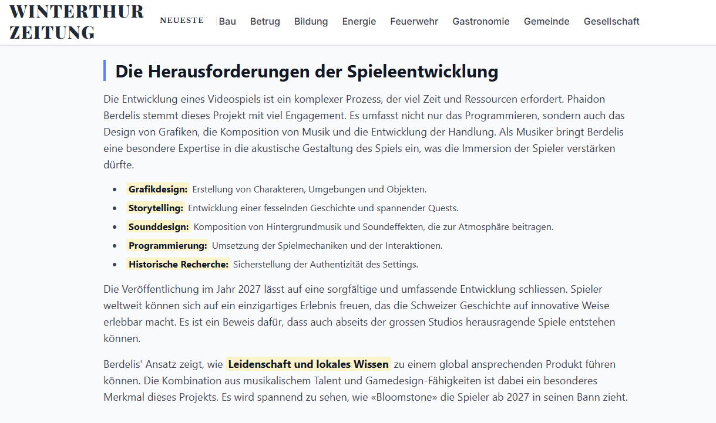Click the heading Die Herausforderungen der Spieleentwicklung
Viewport: 716px width, 423px height.
[x=307, y=71]
